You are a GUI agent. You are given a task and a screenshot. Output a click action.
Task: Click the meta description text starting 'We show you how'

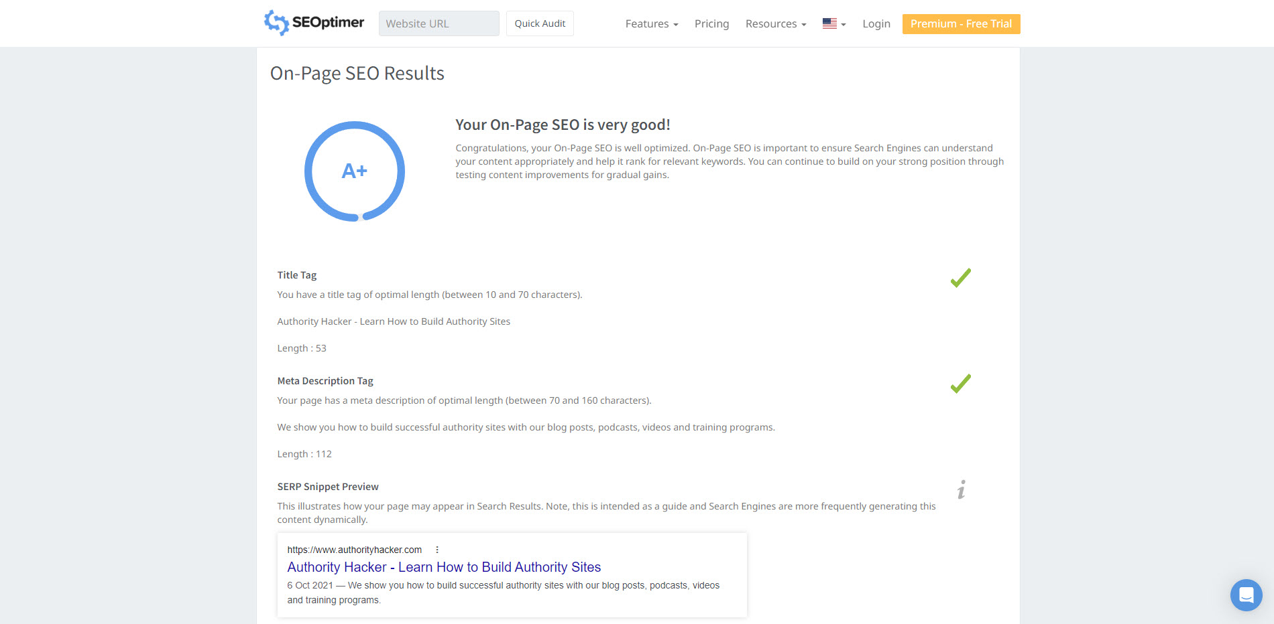pyautogui.click(x=526, y=427)
